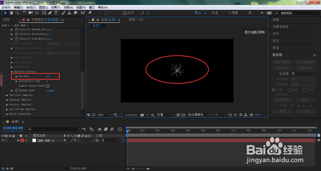Select the Zoom tool in toolbar
The image size is (321, 171).
[x=18, y=13]
